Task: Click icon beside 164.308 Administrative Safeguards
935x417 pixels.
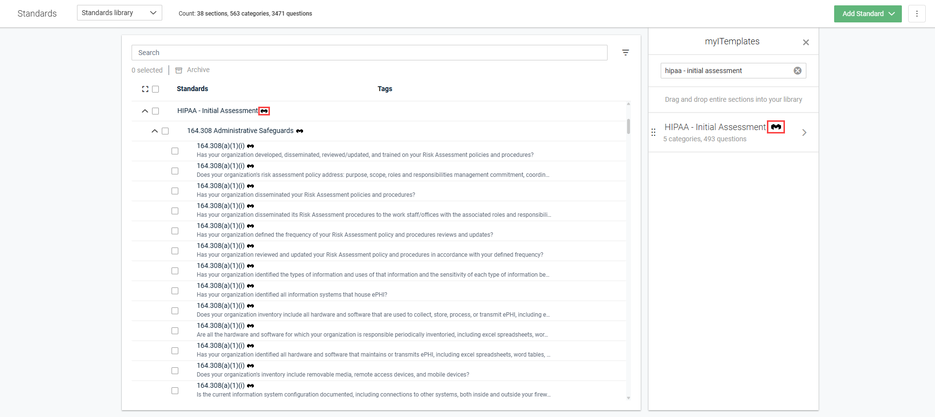Action: tap(300, 131)
